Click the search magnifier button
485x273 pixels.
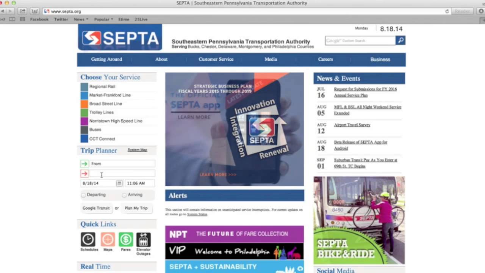click(x=400, y=40)
